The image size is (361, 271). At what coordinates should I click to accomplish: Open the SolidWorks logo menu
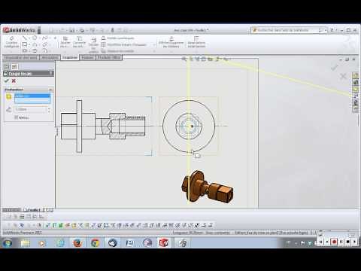[19, 30]
